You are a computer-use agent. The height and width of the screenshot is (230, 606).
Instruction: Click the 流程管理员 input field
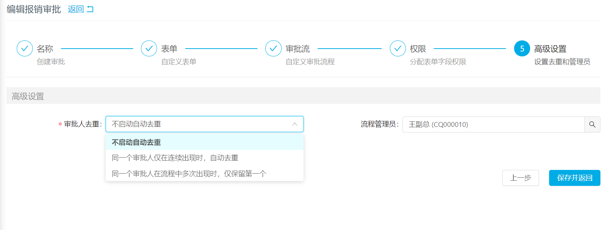pyautogui.click(x=493, y=125)
